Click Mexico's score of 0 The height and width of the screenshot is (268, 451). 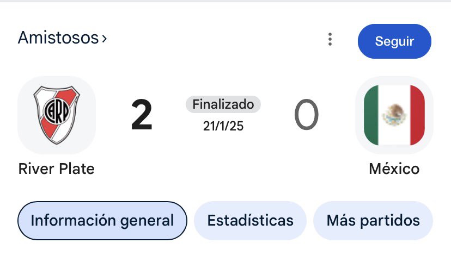pyautogui.click(x=306, y=115)
